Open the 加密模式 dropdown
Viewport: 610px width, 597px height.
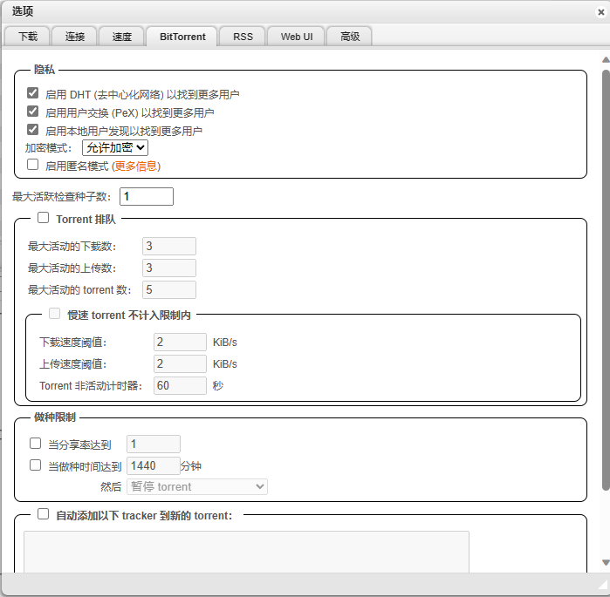115,148
